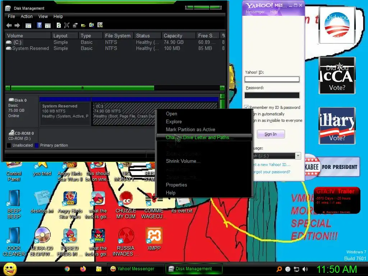Click the X-shaped Delete toolbar icon
Screen dimensions: 368x276
pyautogui.click(x=66, y=25)
